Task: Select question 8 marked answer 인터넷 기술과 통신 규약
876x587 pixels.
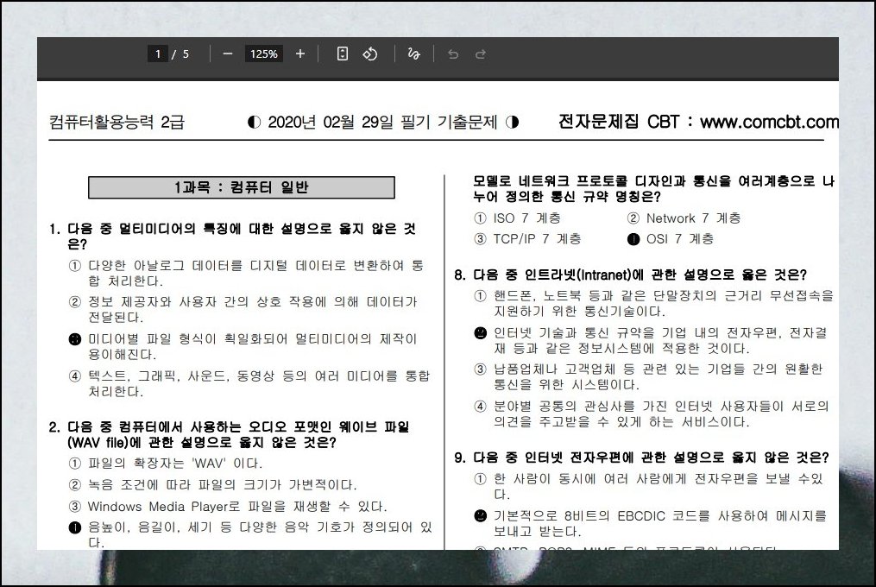Action: coord(650,340)
